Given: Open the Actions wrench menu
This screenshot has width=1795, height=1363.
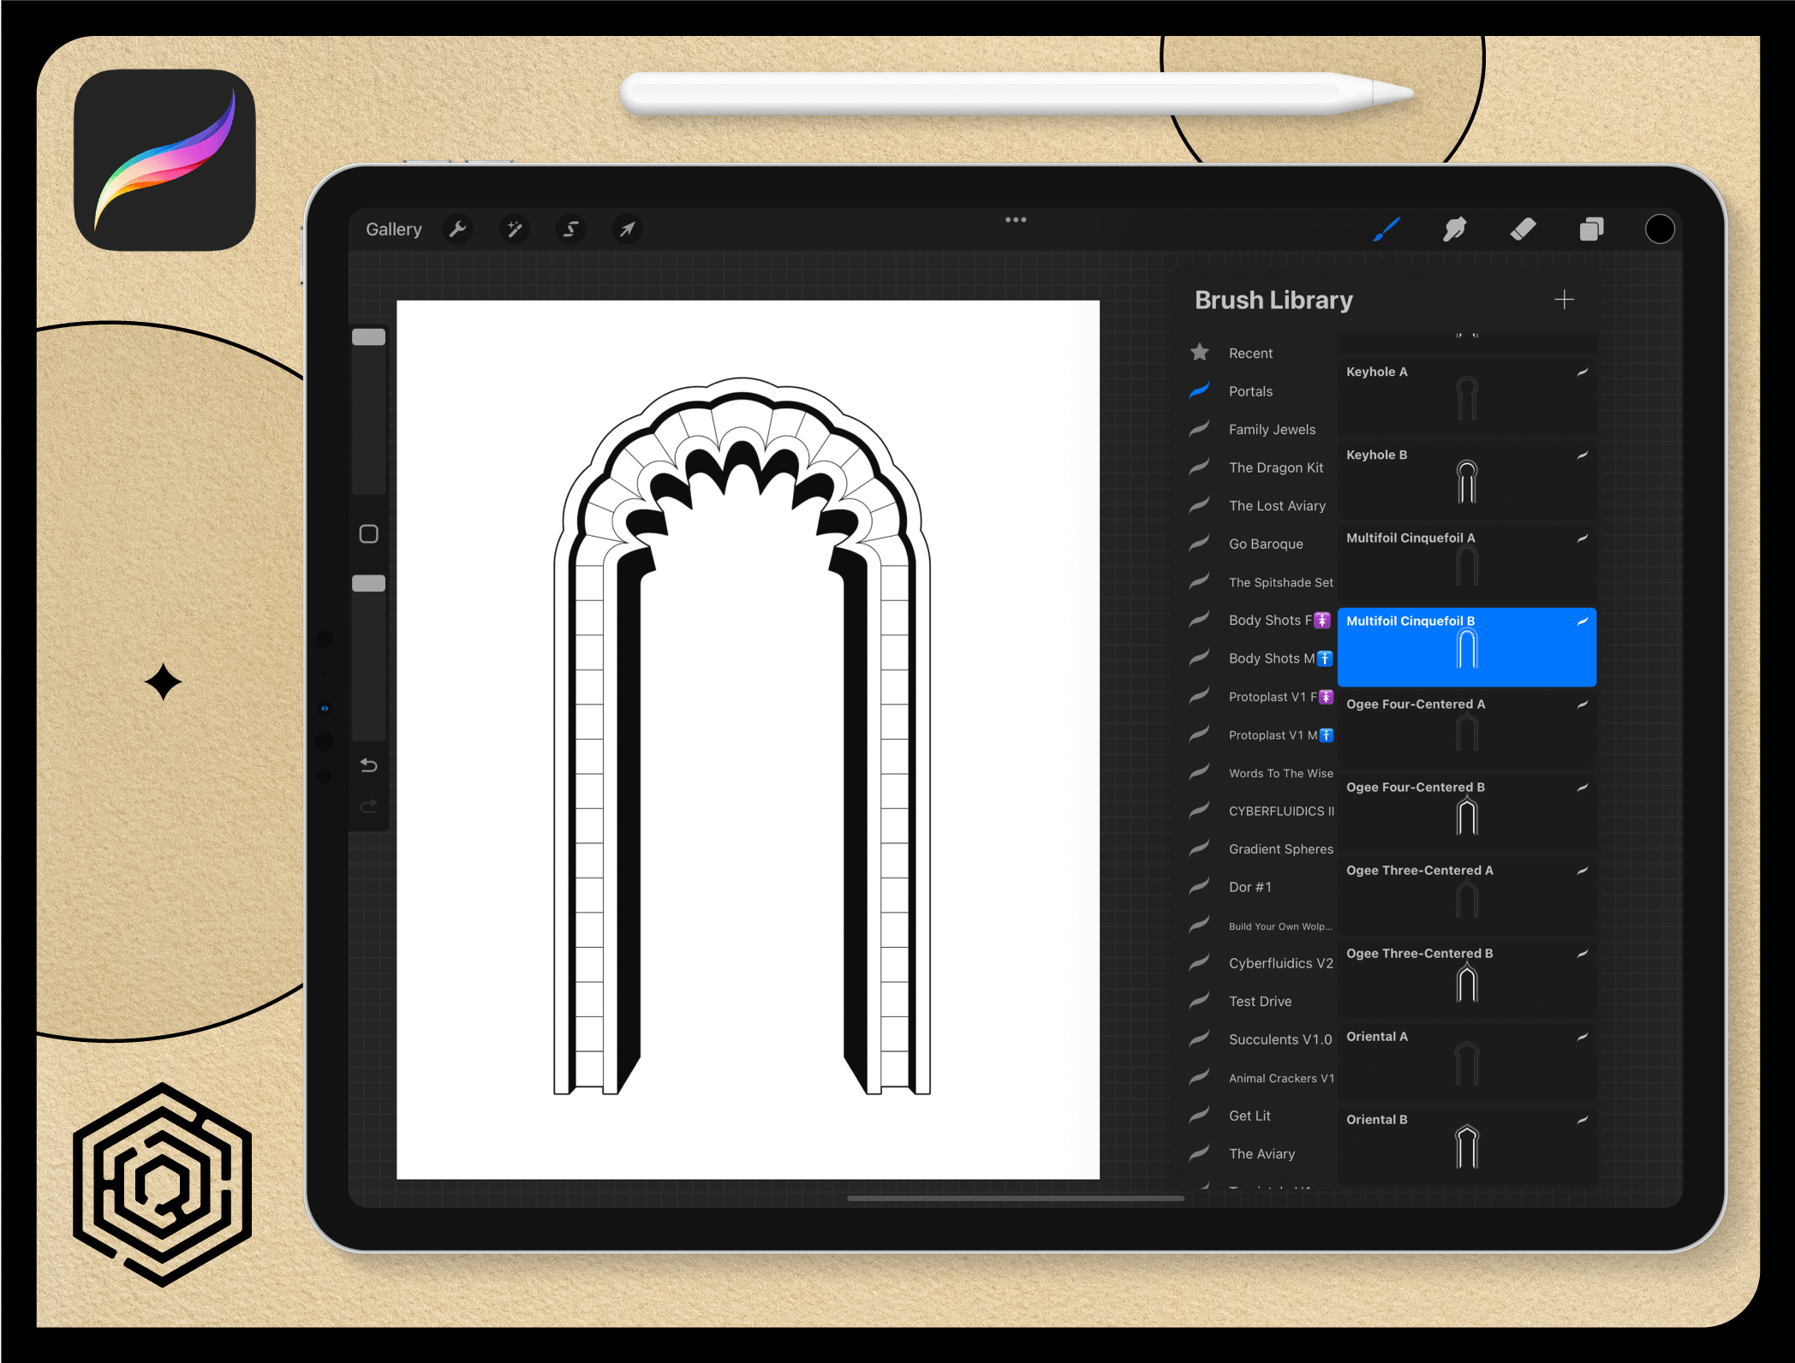Looking at the screenshot, I should coord(458,229).
